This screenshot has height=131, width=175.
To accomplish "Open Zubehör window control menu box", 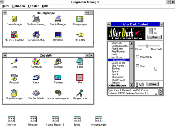I will [x=5, y=55].
